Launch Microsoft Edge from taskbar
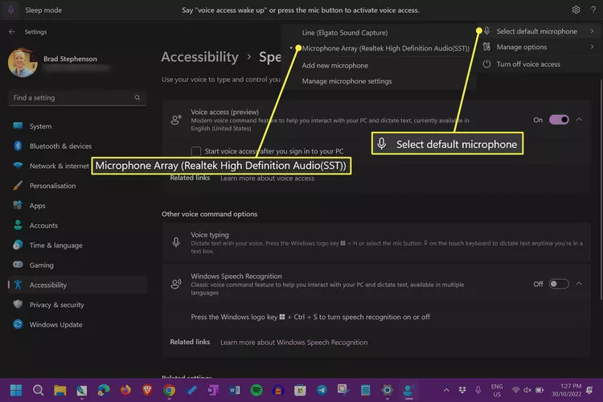The width and height of the screenshot is (603, 402). 104,391
